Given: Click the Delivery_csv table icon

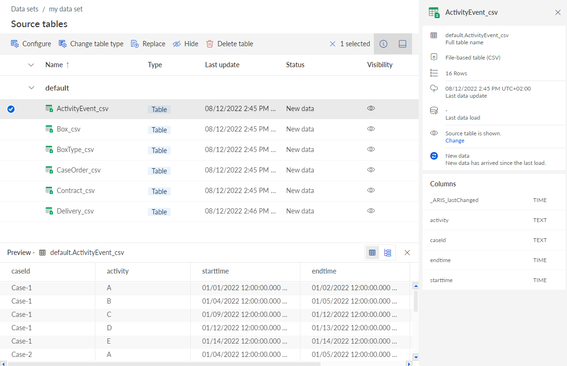Looking at the screenshot, I should 49,211.
